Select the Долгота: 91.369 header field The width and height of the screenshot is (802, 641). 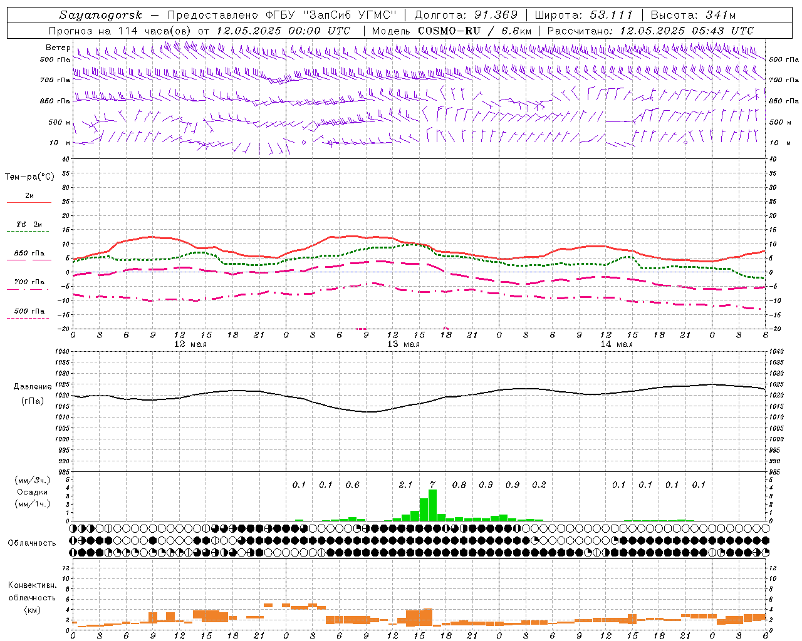coord(466,15)
